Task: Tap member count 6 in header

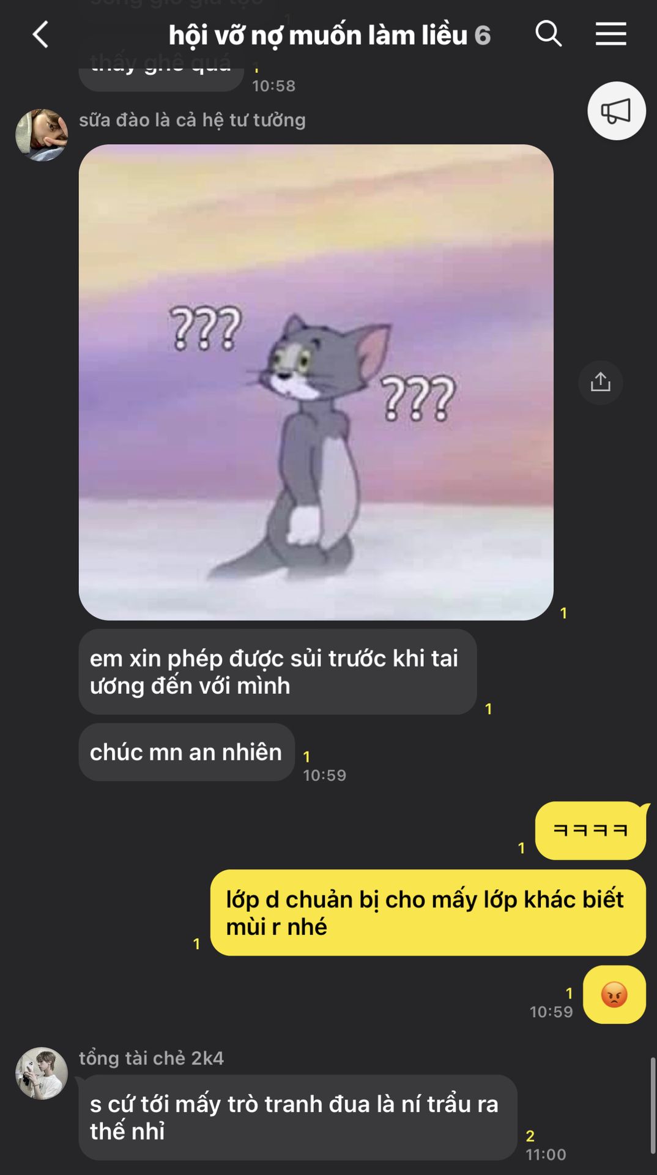Action: click(483, 35)
